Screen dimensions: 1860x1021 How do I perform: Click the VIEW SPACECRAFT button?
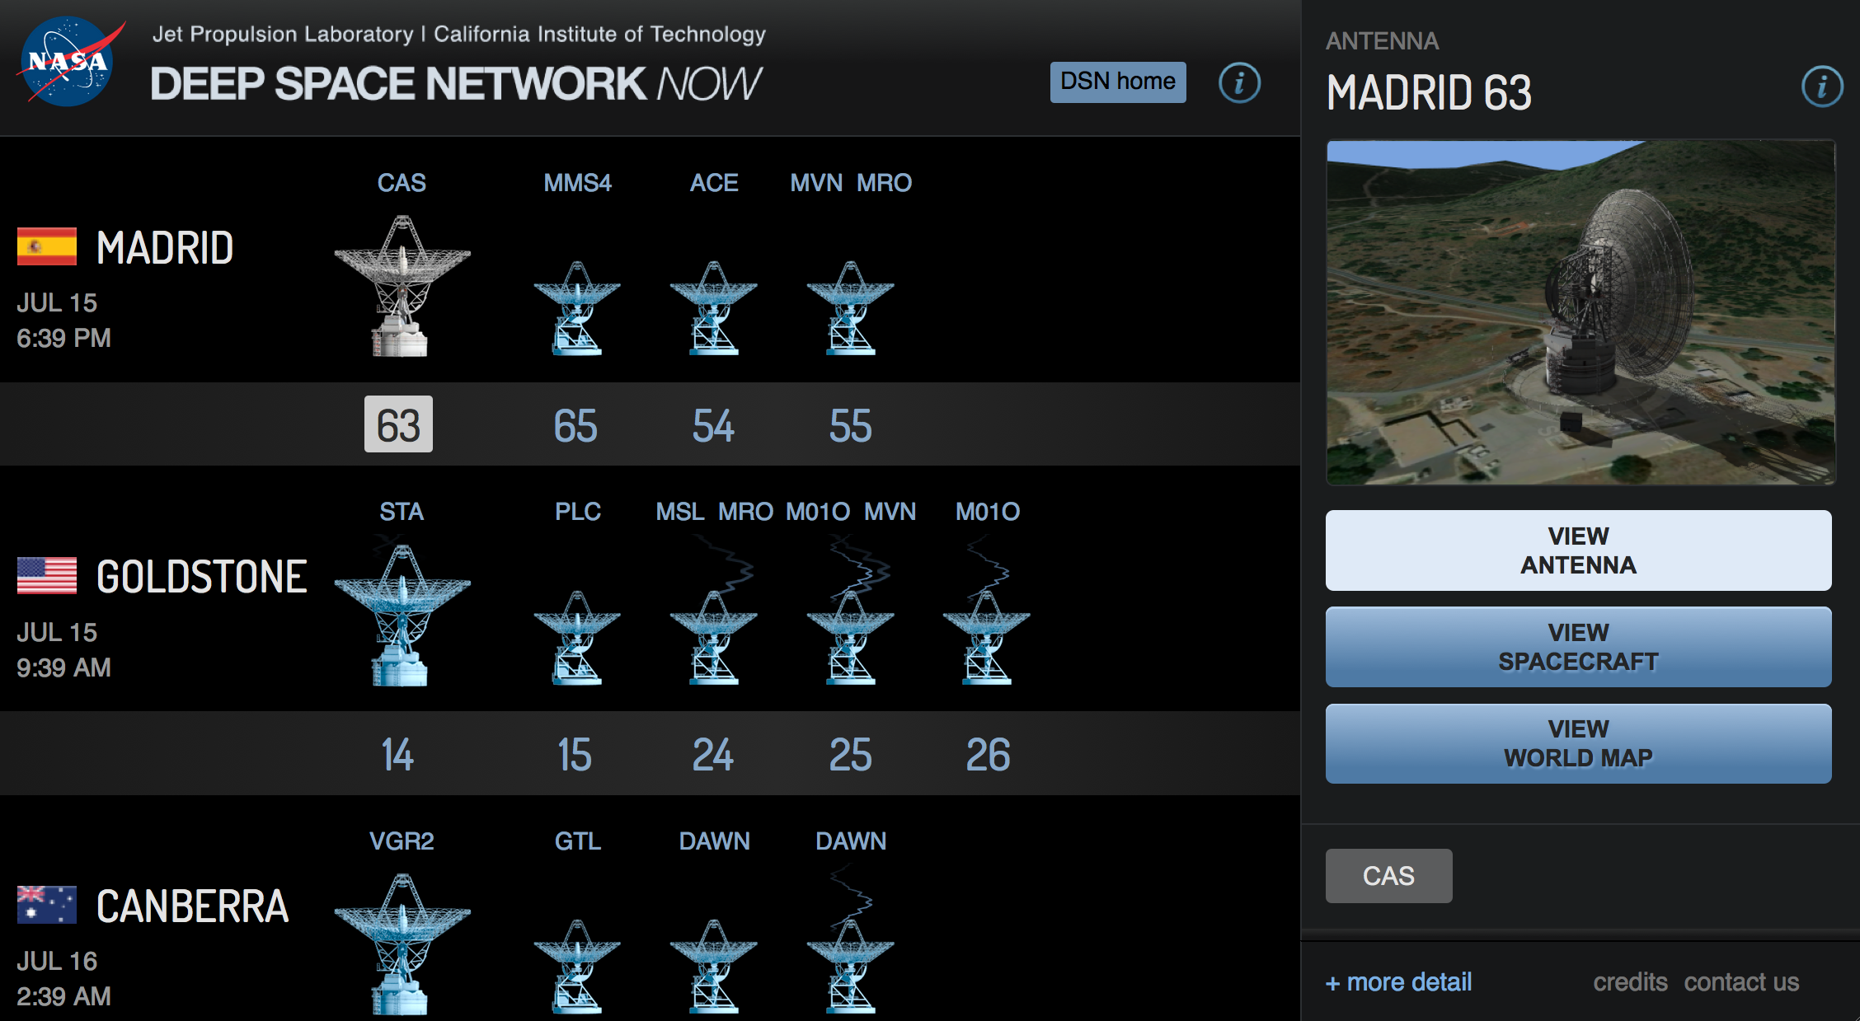click(x=1578, y=647)
